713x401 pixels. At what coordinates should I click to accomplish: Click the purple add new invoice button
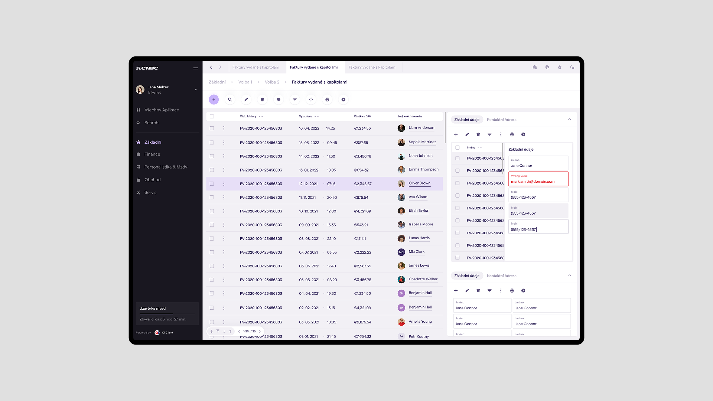[214, 100]
